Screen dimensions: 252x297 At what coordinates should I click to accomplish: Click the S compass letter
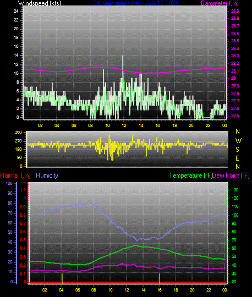pyautogui.click(x=237, y=150)
